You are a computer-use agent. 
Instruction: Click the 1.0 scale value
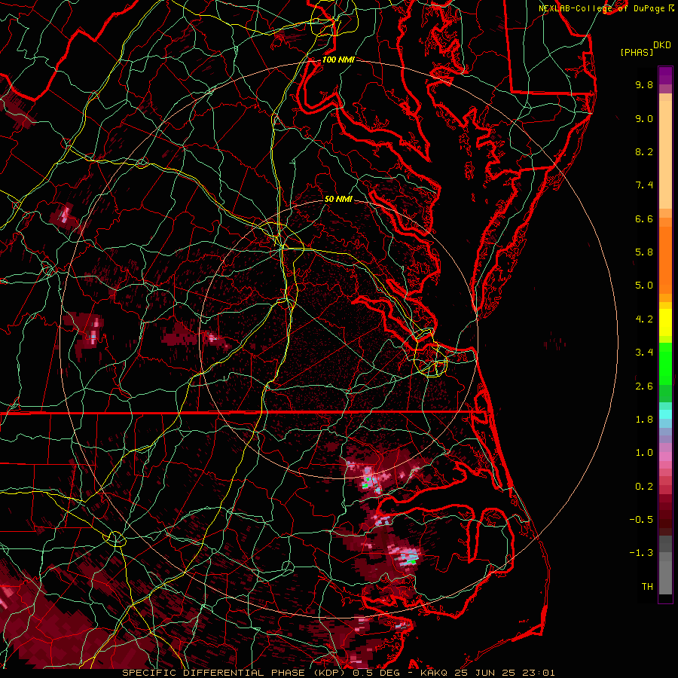point(644,453)
